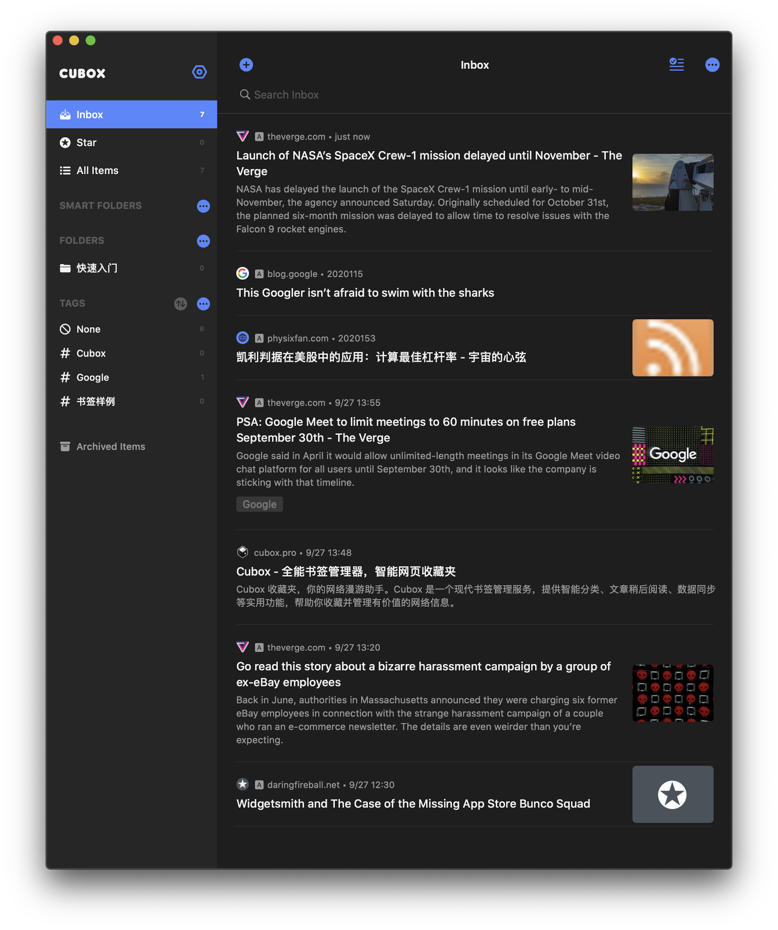This screenshot has width=778, height=930.
Task: Open Cubox 全能书签管理器 bookmark
Action: click(x=346, y=571)
